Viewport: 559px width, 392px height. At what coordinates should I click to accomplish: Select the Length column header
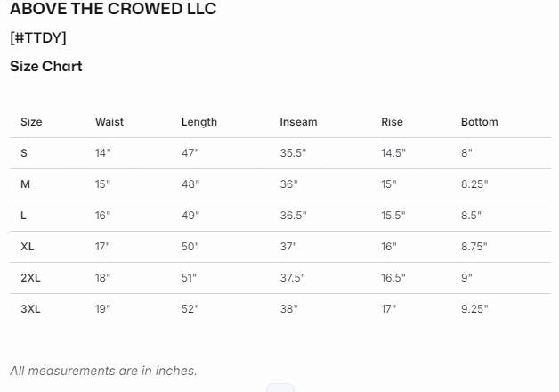pos(199,122)
